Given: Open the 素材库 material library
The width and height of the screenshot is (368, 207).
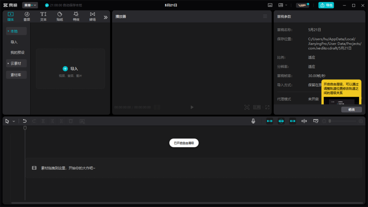Looking at the screenshot, I should pyautogui.click(x=16, y=75).
